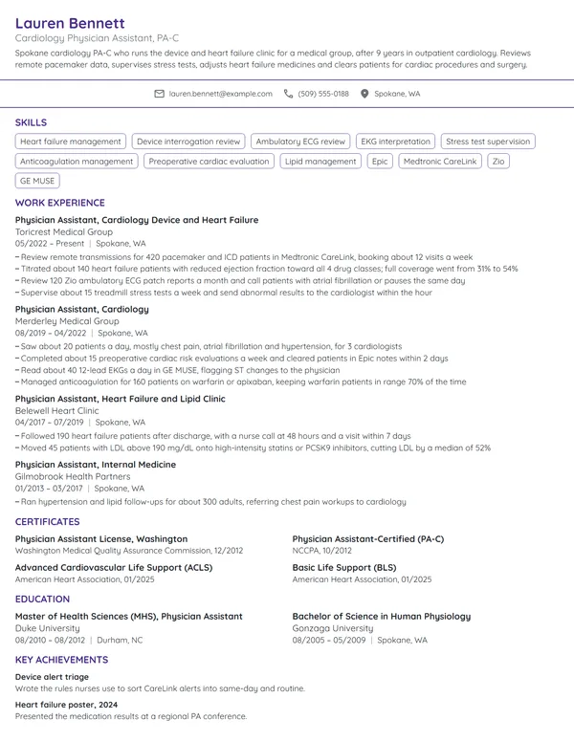Click the Duke University school name

pyautogui.click(x=48, y=628)
